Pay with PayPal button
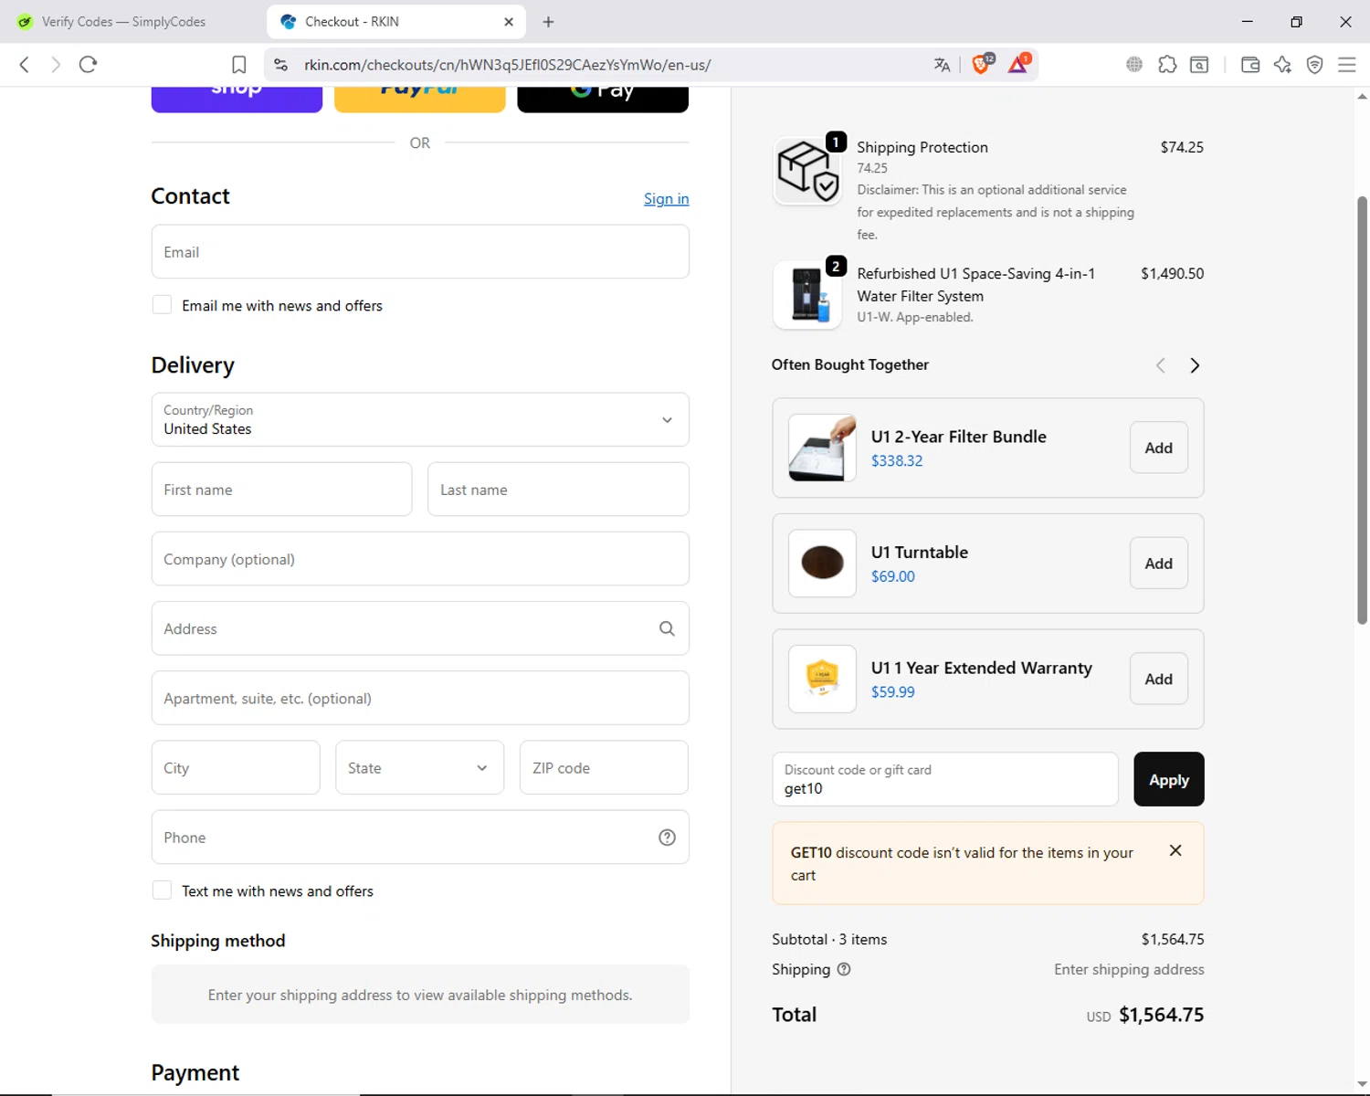Viewport: 1370px width, 1096px height. (x=420, y=99)
